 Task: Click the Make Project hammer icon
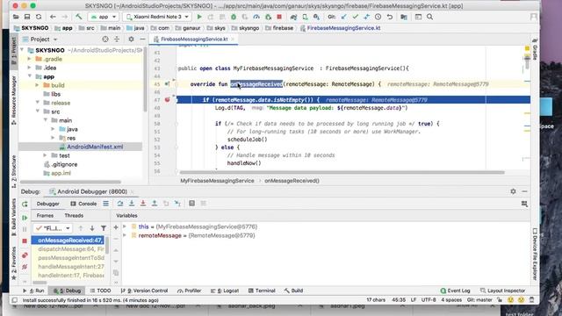[78, 17]
